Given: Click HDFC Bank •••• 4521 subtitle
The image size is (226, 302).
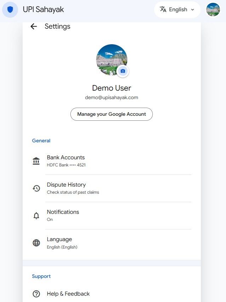Looking at the screenshot, I should 66,165.
